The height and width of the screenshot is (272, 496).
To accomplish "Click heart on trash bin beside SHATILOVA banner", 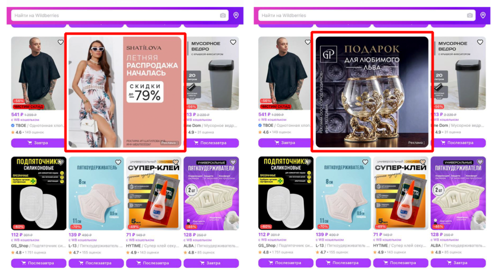I will (x=233, y=42).
